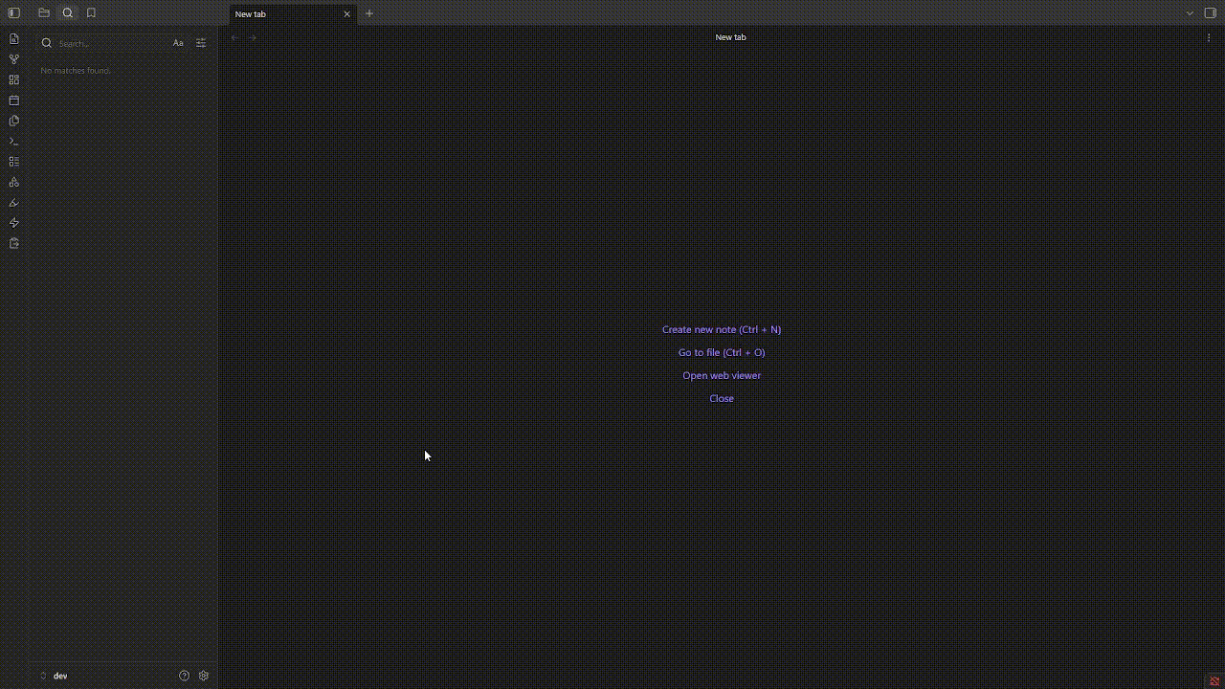Click the shapes ribbon icon
Screen dimensions: 1225x689
tap(13, 182)
